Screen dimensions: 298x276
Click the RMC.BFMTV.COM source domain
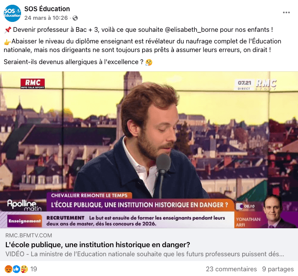click(29, 236)
